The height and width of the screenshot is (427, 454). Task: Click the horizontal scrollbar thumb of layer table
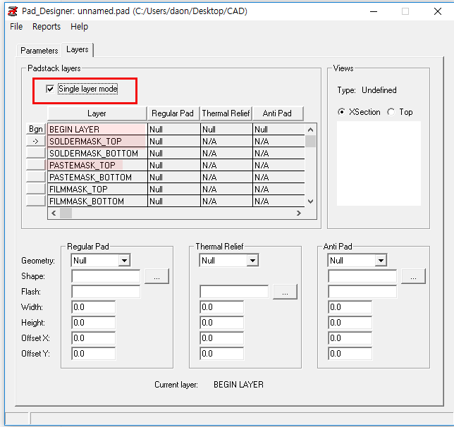(x=66, y=213)
